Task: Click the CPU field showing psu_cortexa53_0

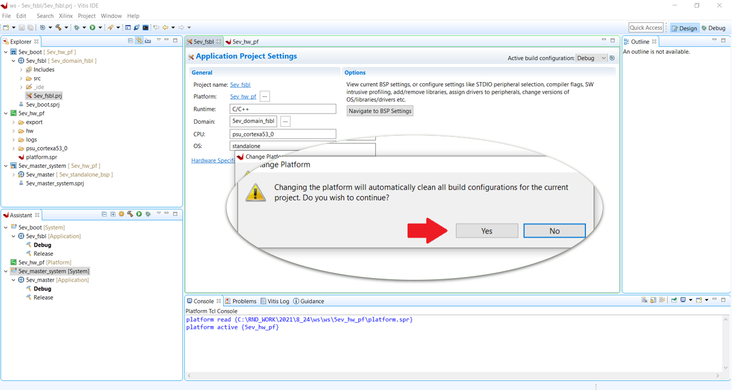Action: [283, 134]
